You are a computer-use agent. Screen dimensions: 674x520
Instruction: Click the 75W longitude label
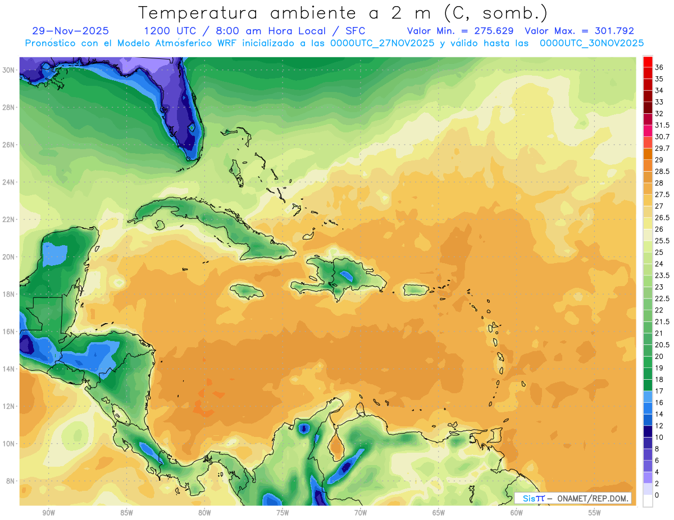click(x=283, y=513)
